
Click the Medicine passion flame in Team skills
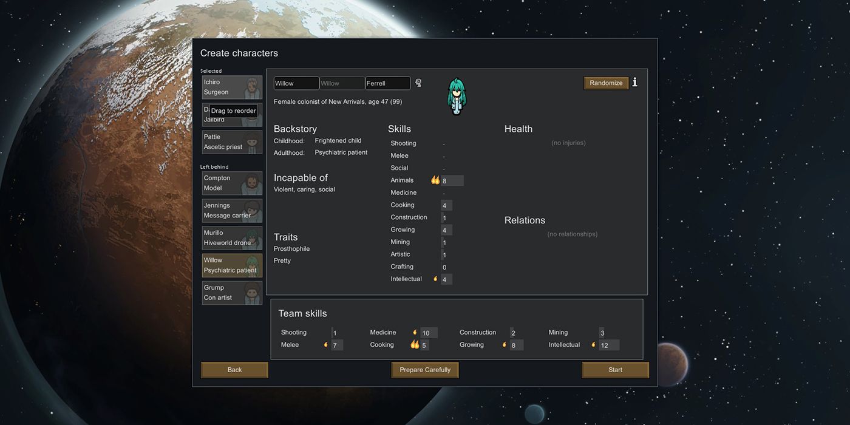coord(413,332)
